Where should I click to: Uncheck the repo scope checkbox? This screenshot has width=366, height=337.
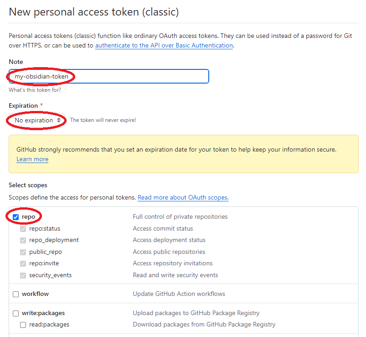tap(16, 217)
